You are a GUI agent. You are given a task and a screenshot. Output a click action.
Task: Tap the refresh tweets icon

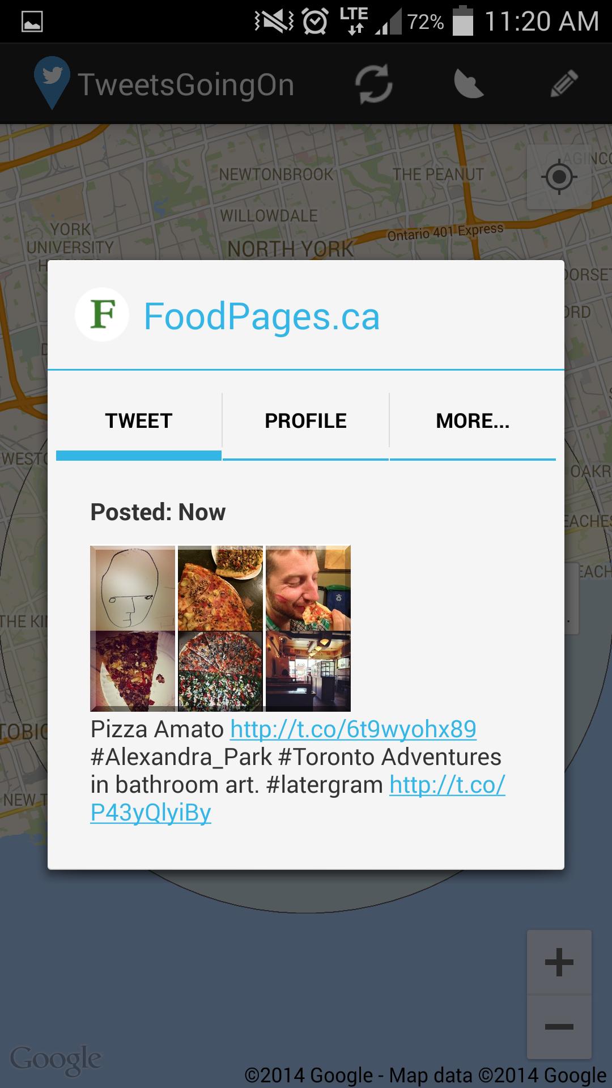click(x=373, y=84)
